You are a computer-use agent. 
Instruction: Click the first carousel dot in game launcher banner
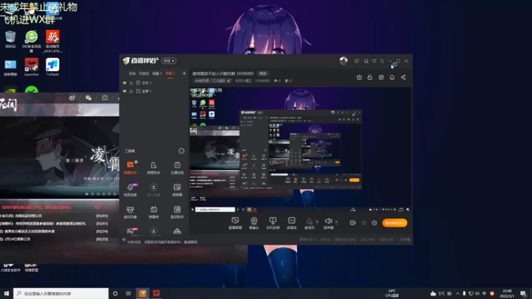coord(87,194)
